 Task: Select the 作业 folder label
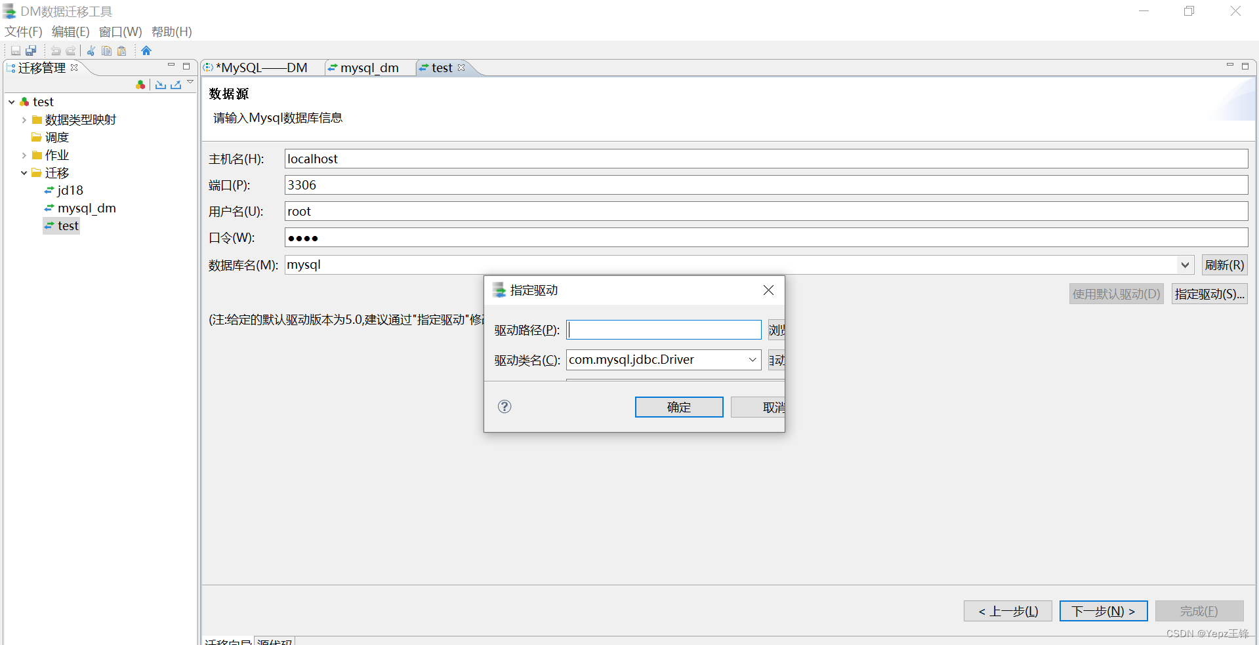tap(57, 155)
